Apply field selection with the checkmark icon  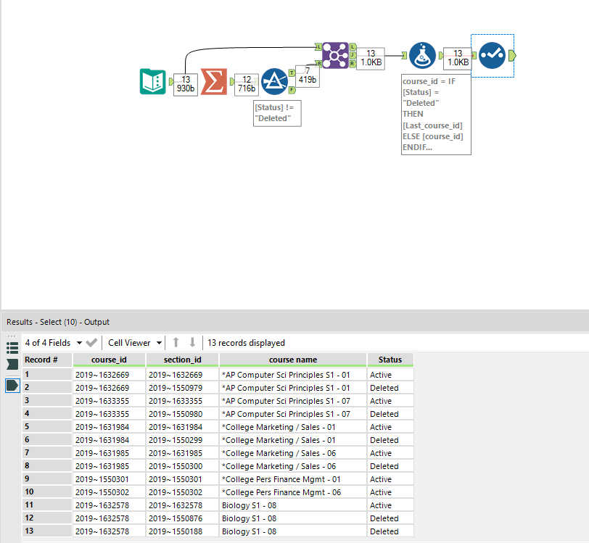(91, 343)
